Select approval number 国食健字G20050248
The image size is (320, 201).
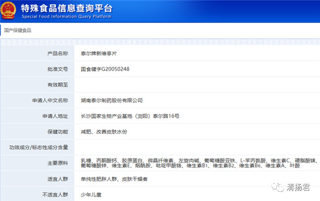point(105,69)
